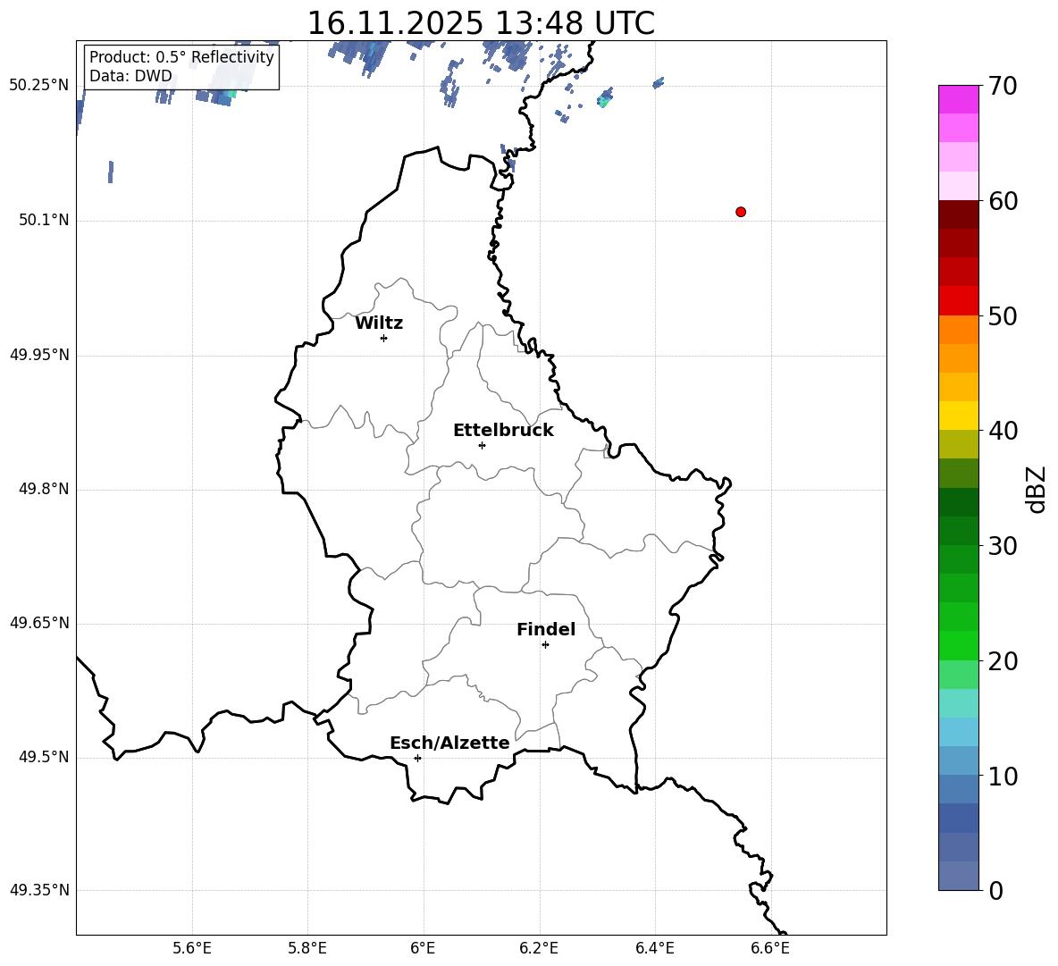This screenshot has height=966, width=1058.
Task: Click the 40 tick label on colorbar
Action: 1003,431
